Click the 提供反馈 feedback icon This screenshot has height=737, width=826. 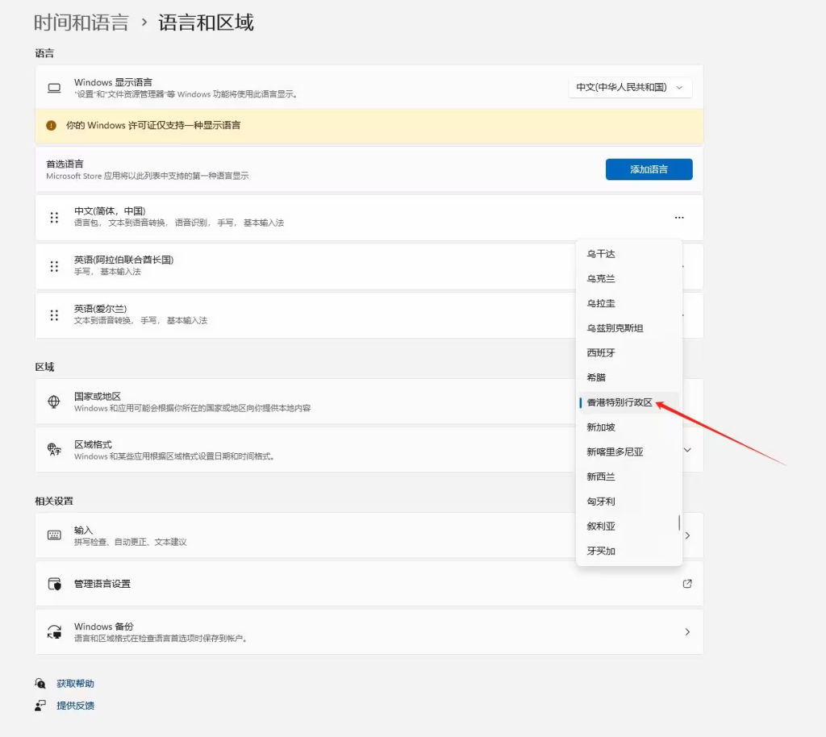(x=40, y=706)
